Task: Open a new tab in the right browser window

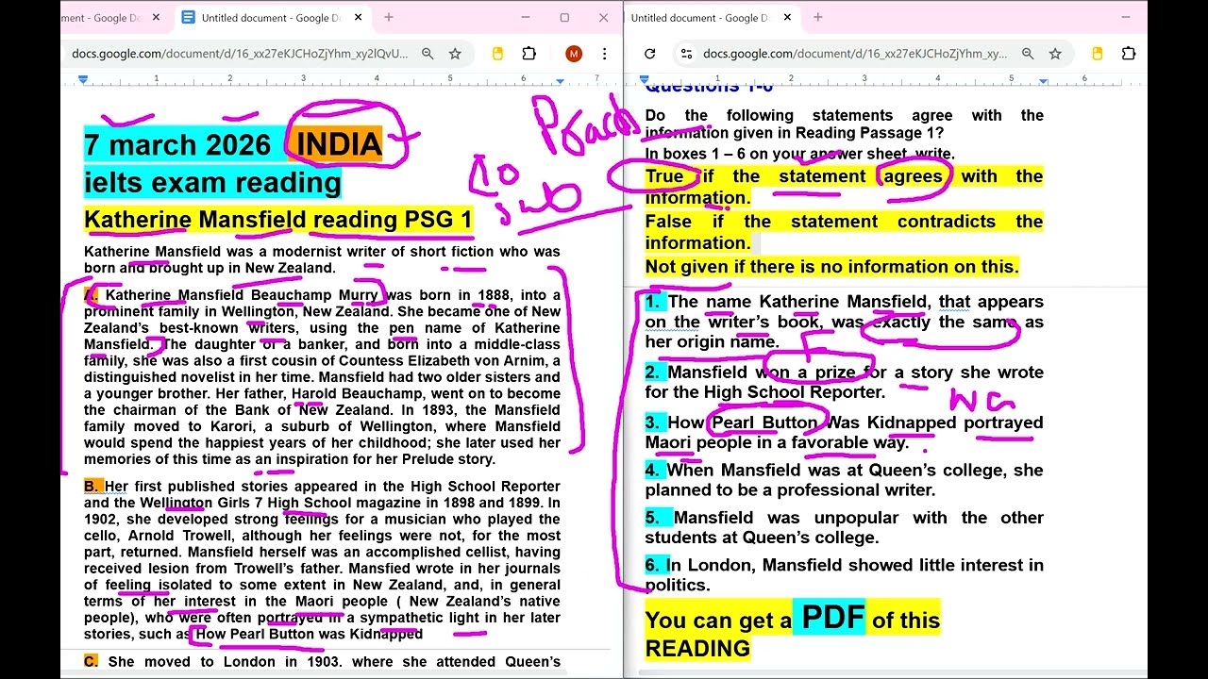Action: point(817,17)
